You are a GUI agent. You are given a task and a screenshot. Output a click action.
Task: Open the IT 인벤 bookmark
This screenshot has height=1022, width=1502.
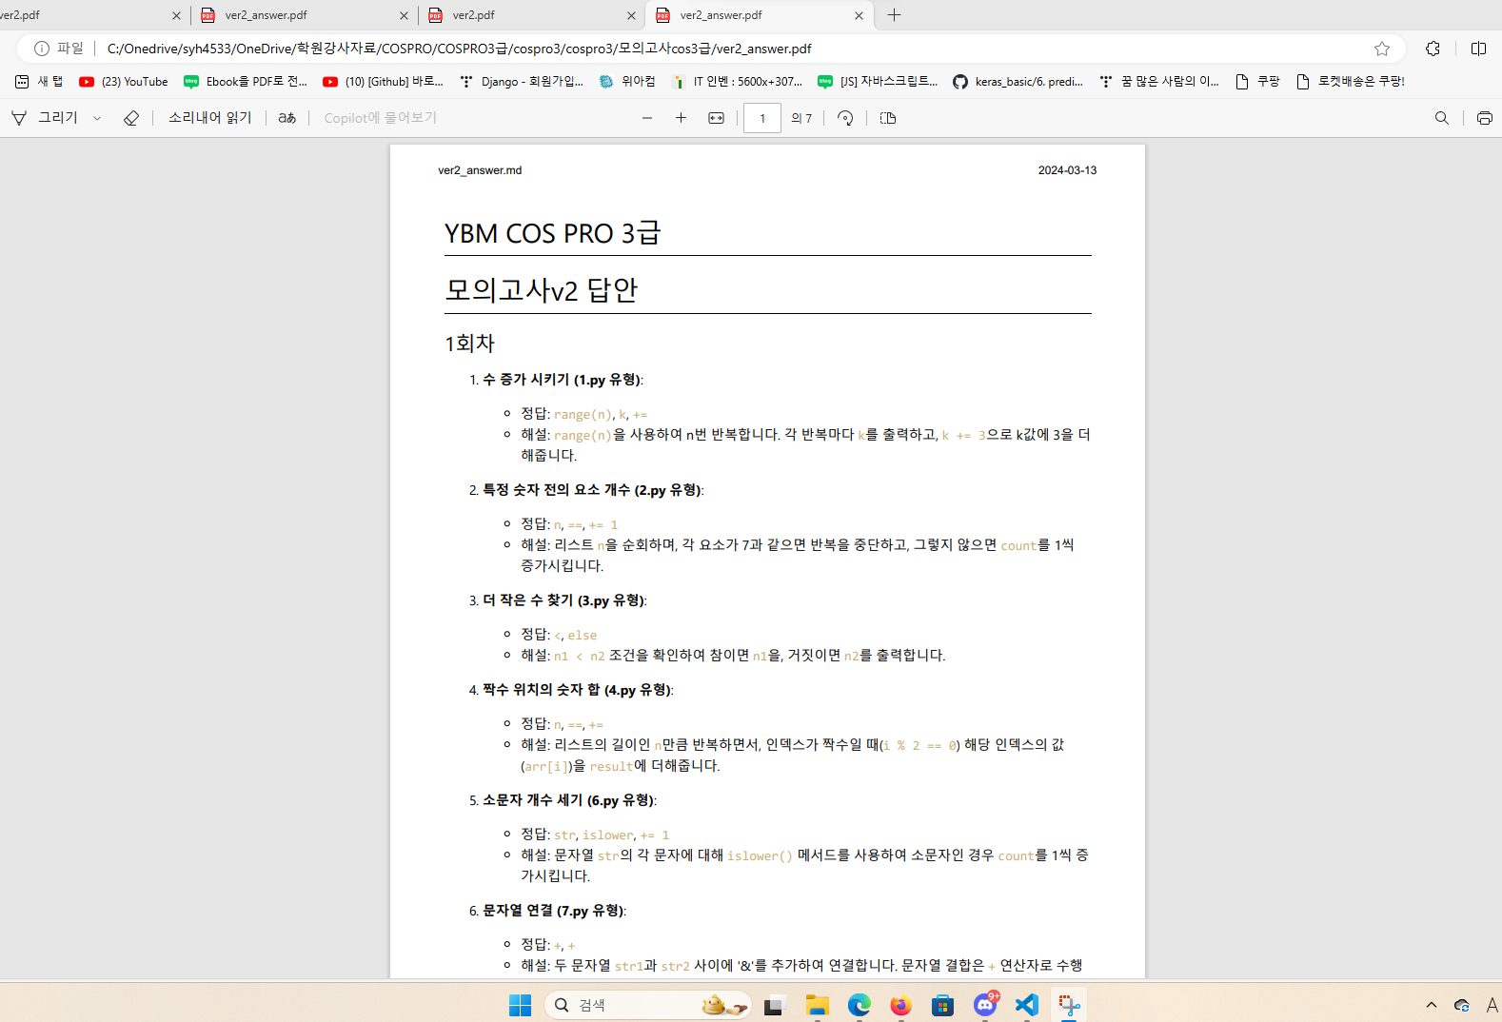tap(737, 82)
